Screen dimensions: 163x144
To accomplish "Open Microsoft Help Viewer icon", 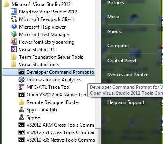I will coord(14,27).
